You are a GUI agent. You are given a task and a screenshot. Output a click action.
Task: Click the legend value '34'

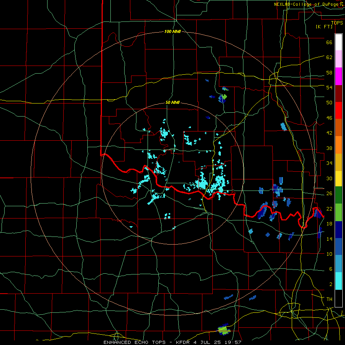pos(329,163)
